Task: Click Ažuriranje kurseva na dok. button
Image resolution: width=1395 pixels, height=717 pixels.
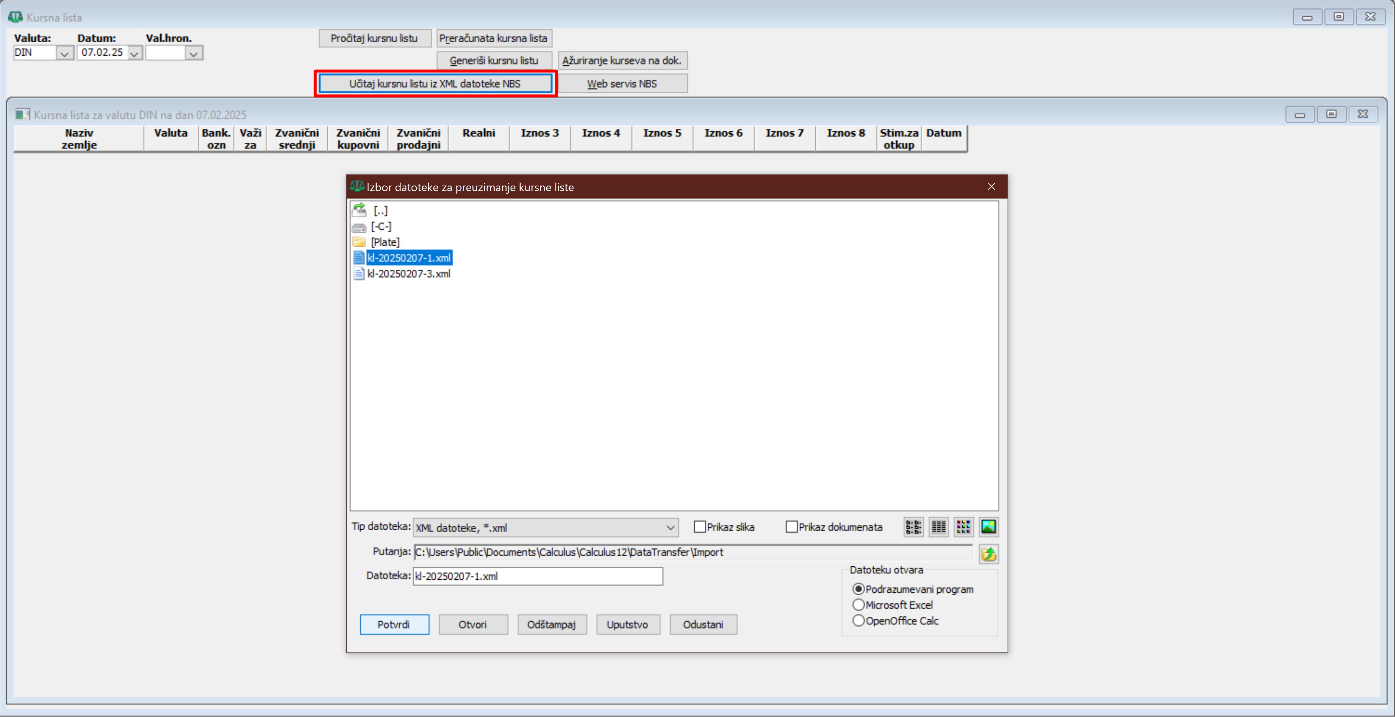Action: point(622,60)
